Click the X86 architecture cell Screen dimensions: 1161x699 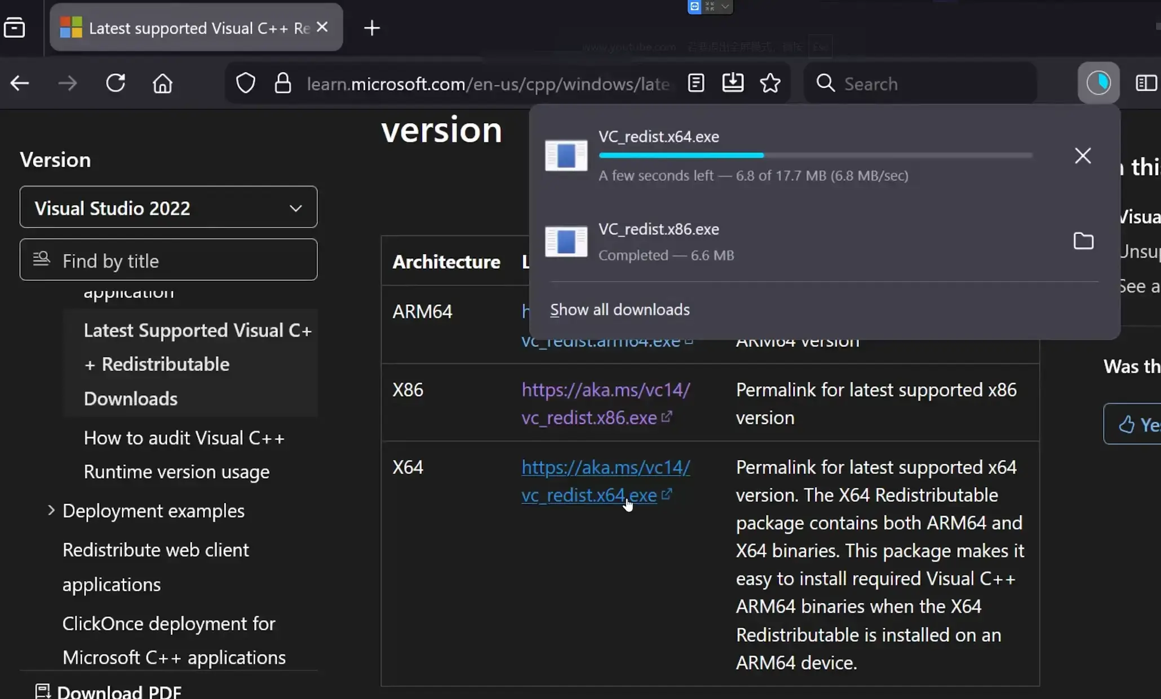pos(407,389)
